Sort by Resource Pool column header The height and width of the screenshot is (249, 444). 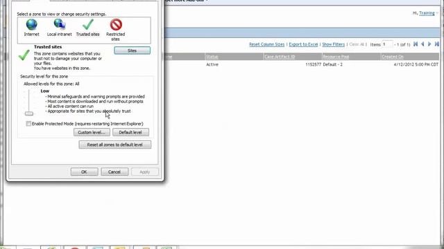336,57
